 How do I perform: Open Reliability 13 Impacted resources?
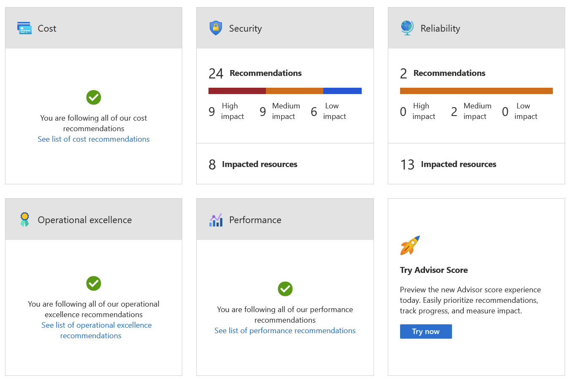(448, 164)
